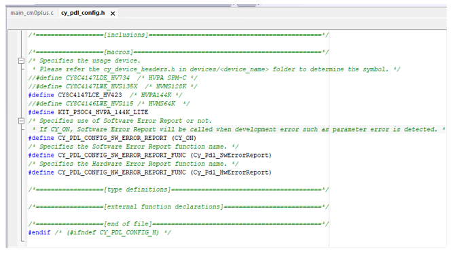Screen dimensions: 453x254
Task: Click the KIT_PSOC4_HVPA_144K_LITE define symbol
Action: pos(103,112)
